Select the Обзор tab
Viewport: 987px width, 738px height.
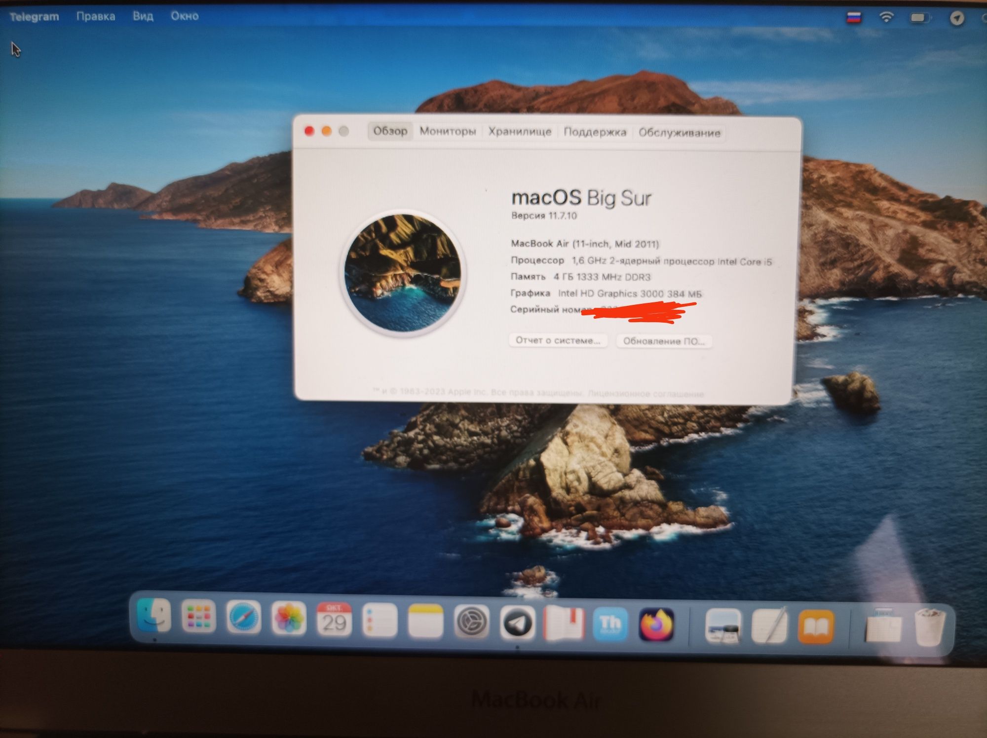click(390, 131)
